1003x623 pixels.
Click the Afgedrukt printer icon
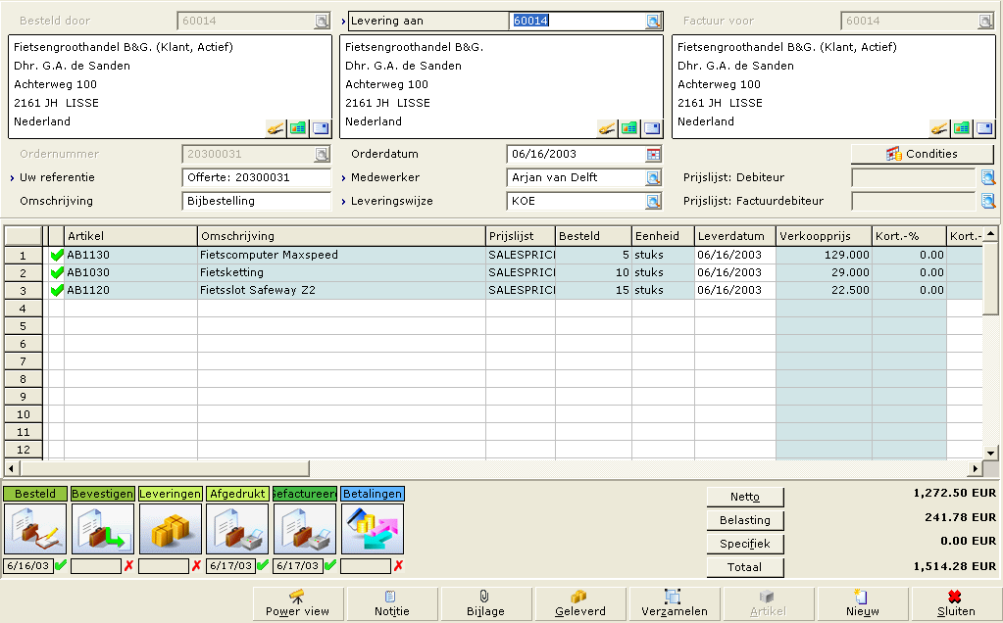tap(238, 529)
